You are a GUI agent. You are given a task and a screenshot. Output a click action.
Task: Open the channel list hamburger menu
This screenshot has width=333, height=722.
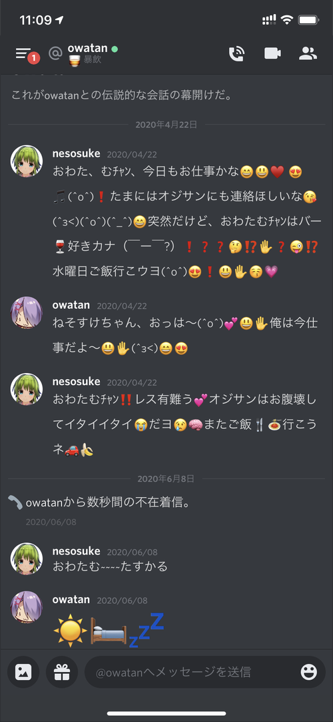click(23, 53)
